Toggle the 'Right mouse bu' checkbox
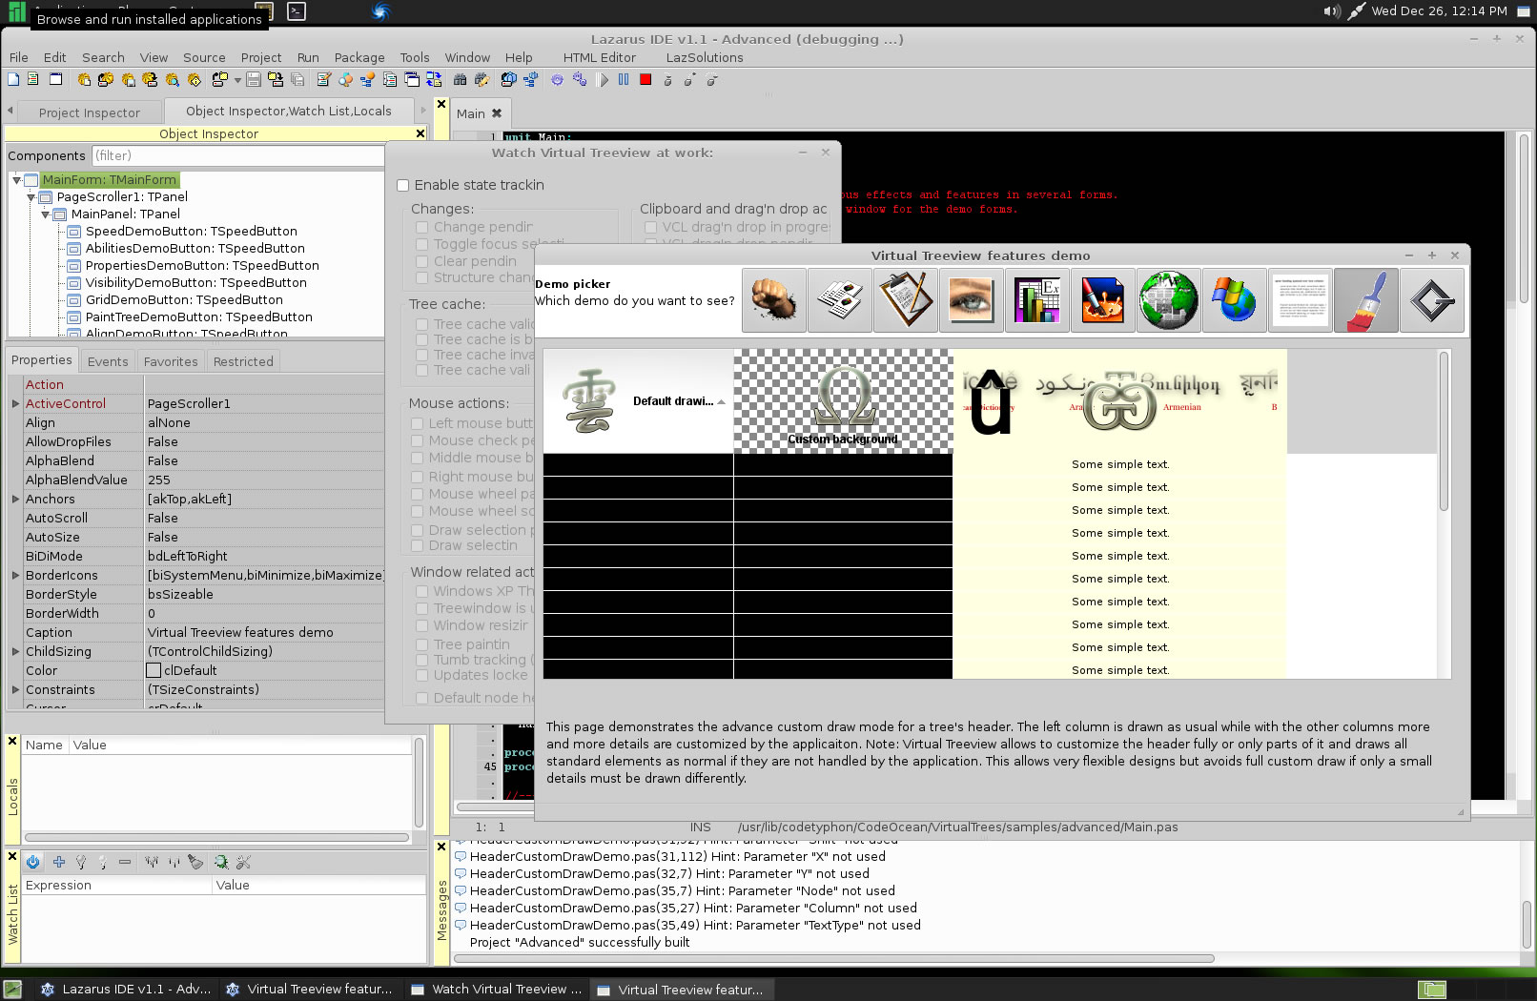This screenshot has height=1001, width=1537. point(417,477)
